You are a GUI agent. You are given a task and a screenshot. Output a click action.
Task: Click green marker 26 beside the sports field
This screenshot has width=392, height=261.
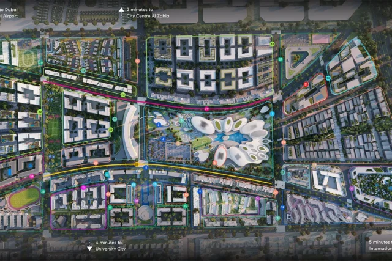pos(40,63)
